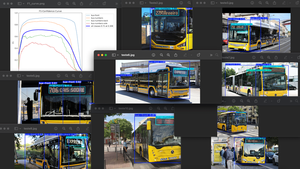Toggle sidebar button in teste6.jpg window
The height and width of the screenshot is (169, 300).
pyautogui.click(x=114, y=55)
